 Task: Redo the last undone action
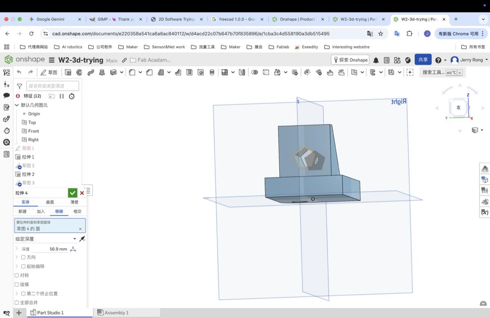(x=30, y=72)
